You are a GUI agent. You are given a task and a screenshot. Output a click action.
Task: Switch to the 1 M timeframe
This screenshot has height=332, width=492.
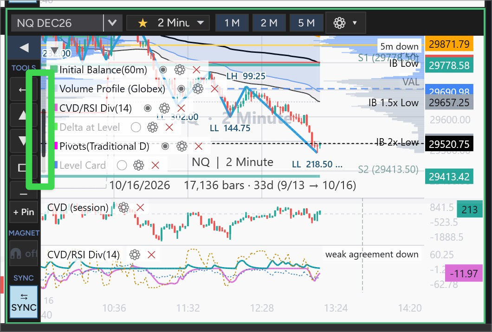pyautogui.click(x=232, y=23)
